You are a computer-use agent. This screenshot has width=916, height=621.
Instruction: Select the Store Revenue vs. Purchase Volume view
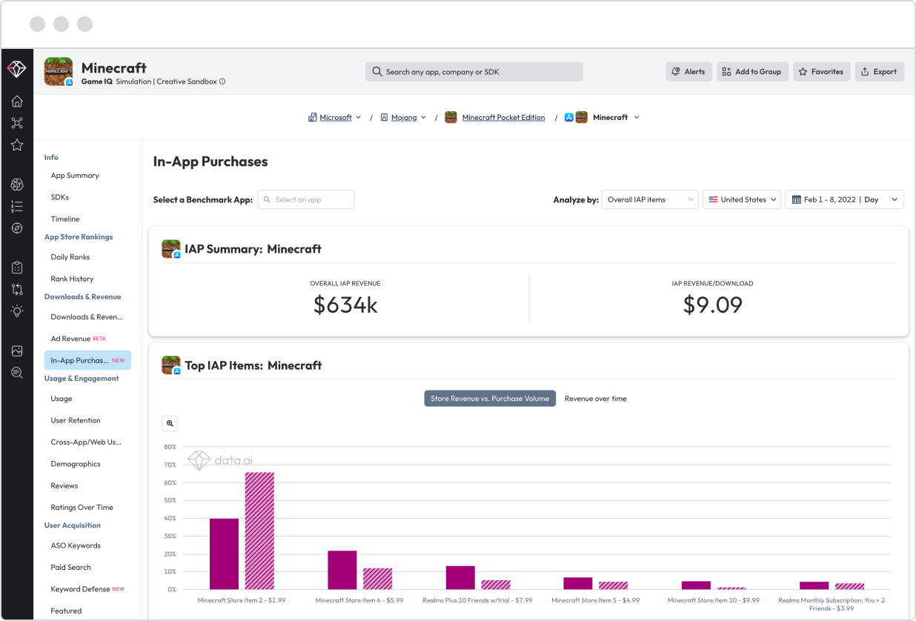click(x=490, y=399)
